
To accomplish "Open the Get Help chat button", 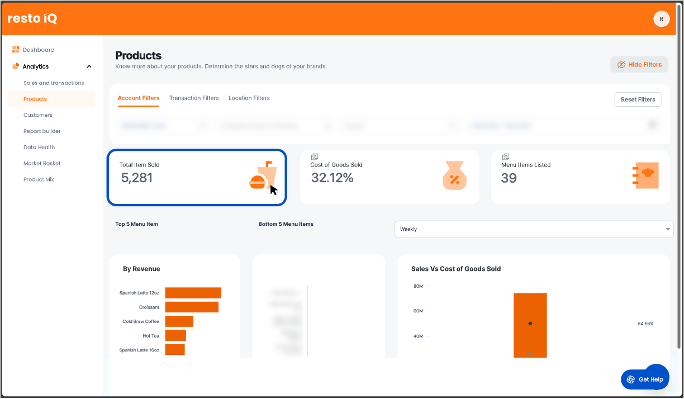I will click(645, 379).
